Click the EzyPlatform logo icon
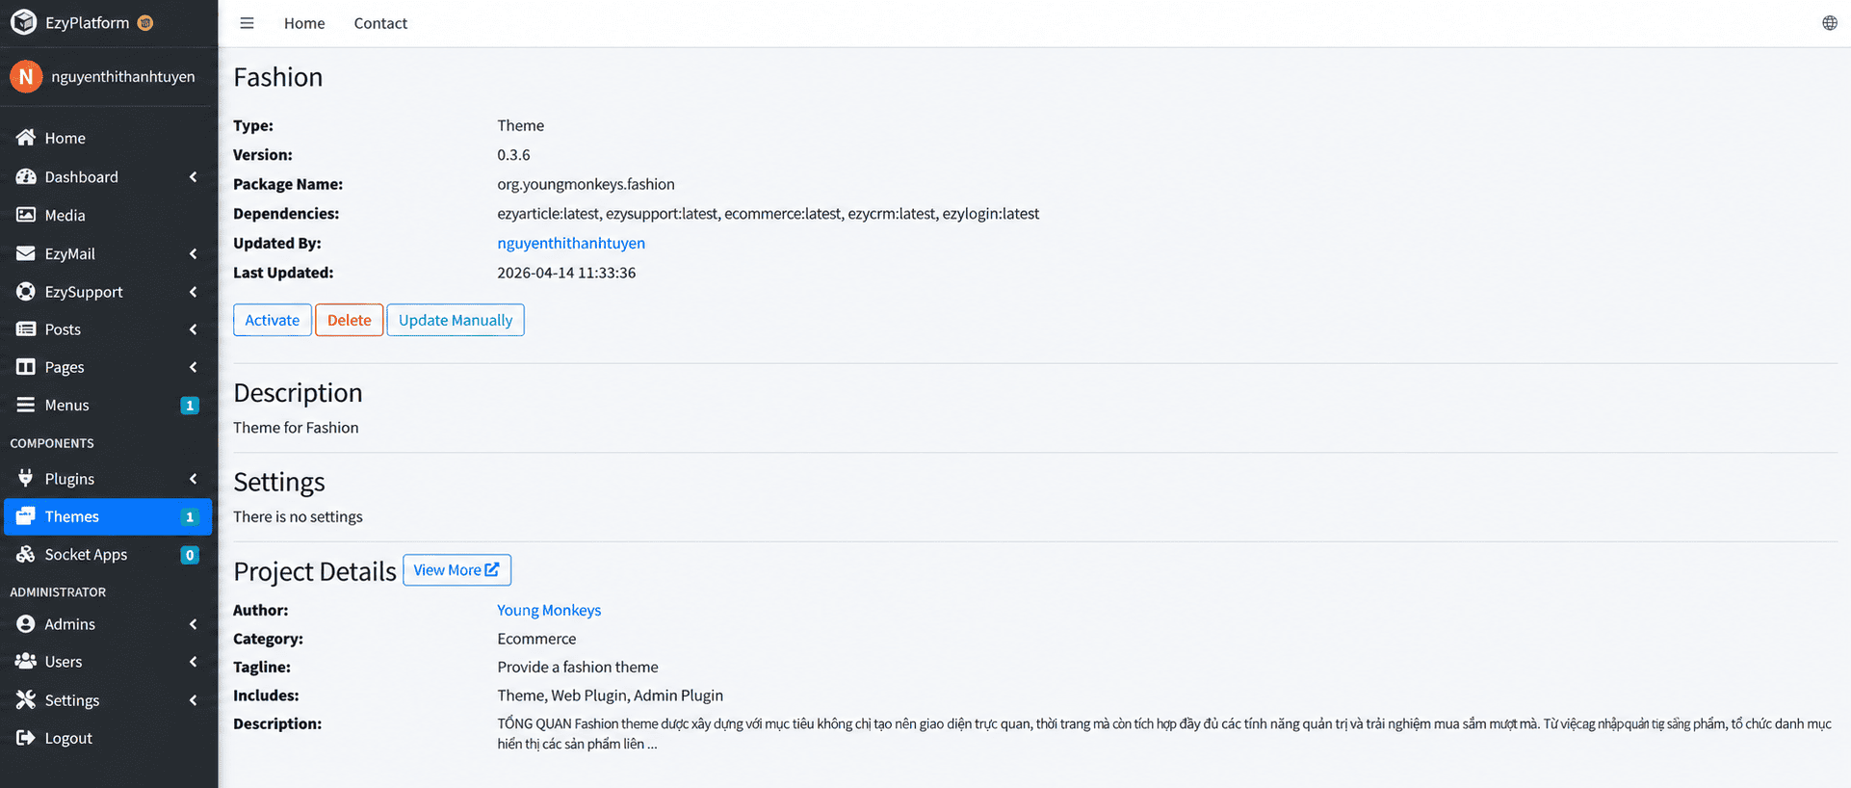The image size is (1851, 788). tap(23, 22)
